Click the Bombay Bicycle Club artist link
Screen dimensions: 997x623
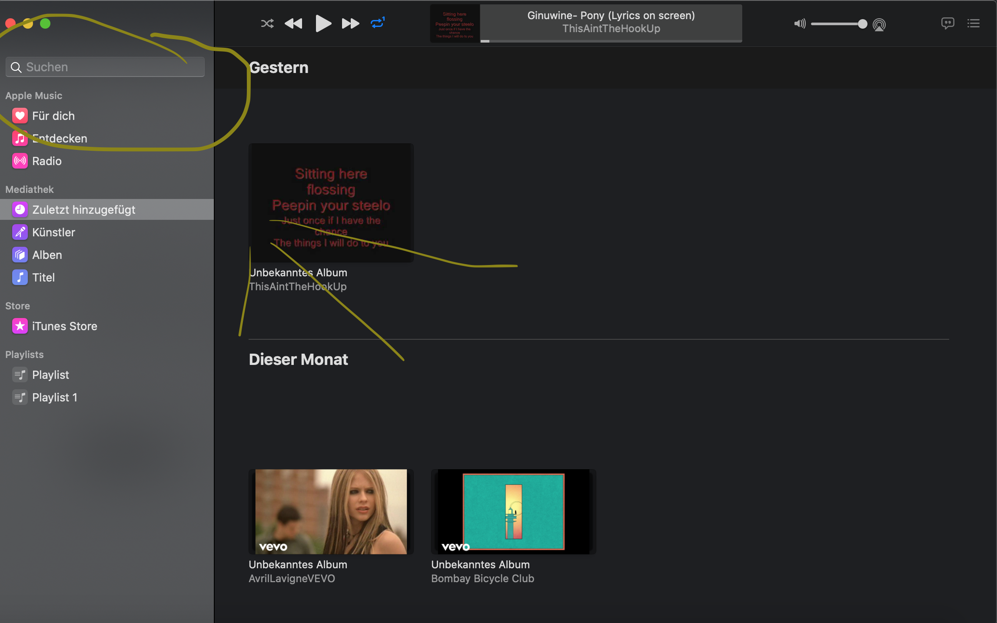(482, 579)
